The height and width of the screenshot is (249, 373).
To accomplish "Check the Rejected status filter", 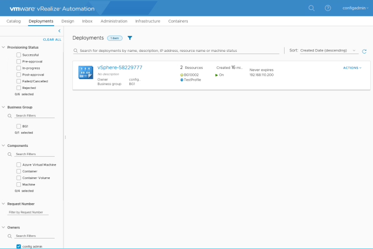I will 19,88.
